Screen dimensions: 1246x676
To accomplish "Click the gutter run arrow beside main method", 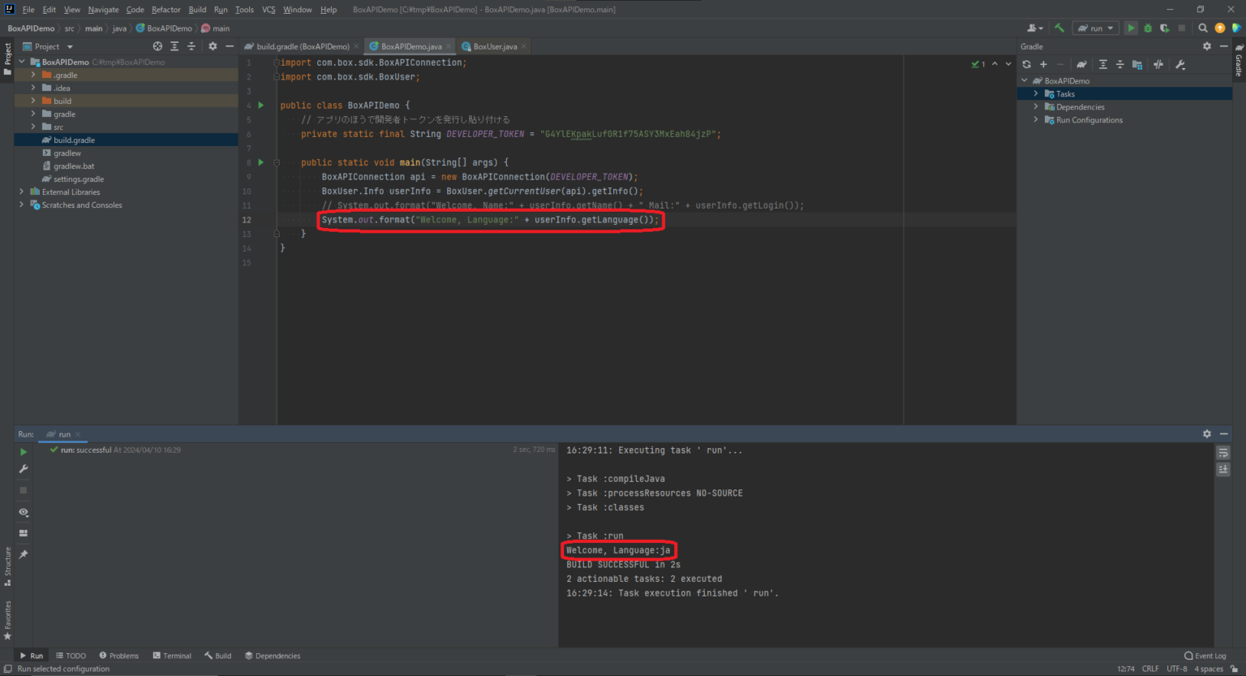I will point(261,162).
